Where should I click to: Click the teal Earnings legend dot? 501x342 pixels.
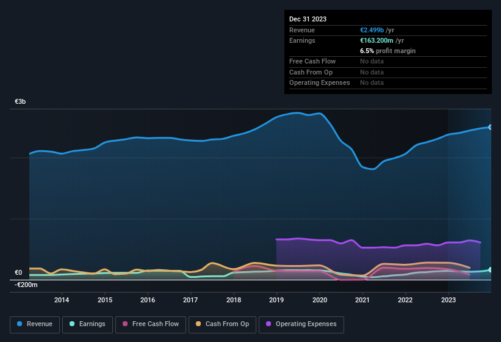pyautogui.click(x=73, y=324)
